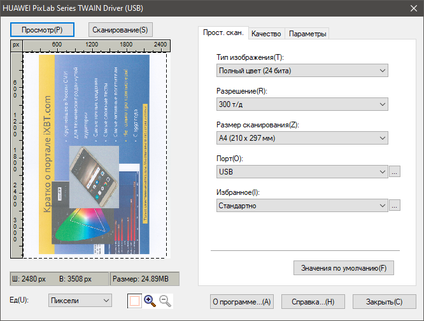Viewport: 424px width, 321px height.
Task: Click the px unit corner of rulers
Action: tap(16, 45)
